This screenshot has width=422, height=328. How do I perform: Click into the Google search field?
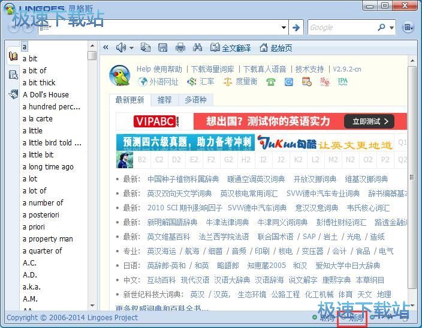(342, 27)
